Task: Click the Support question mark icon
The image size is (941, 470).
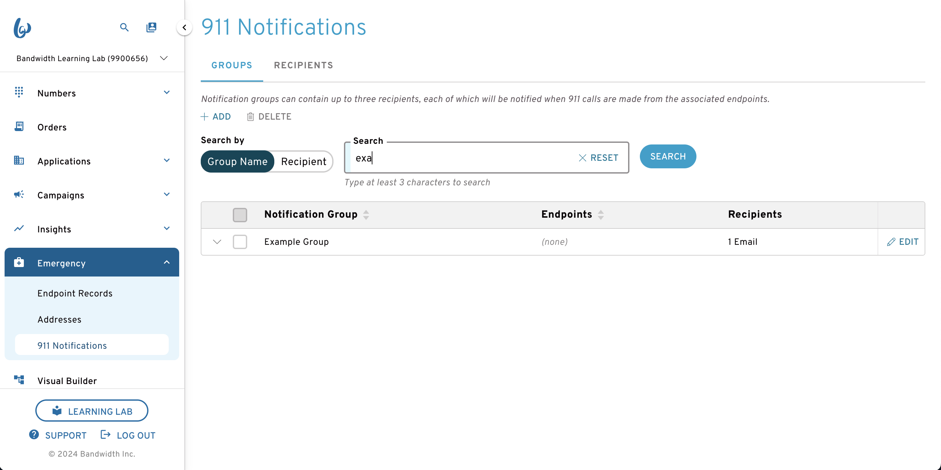Action: [34, 435]
